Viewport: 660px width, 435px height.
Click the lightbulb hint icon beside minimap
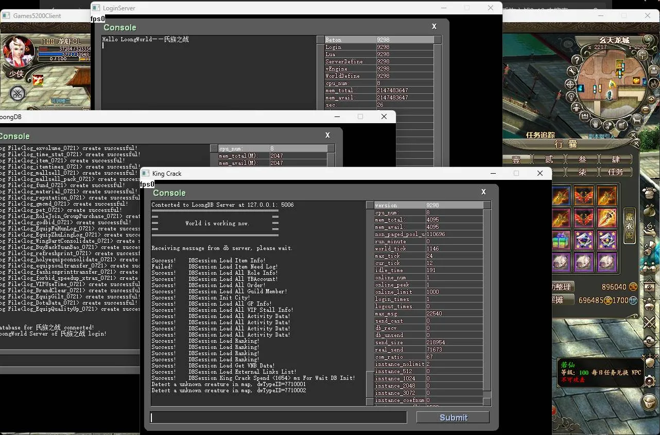571,97
